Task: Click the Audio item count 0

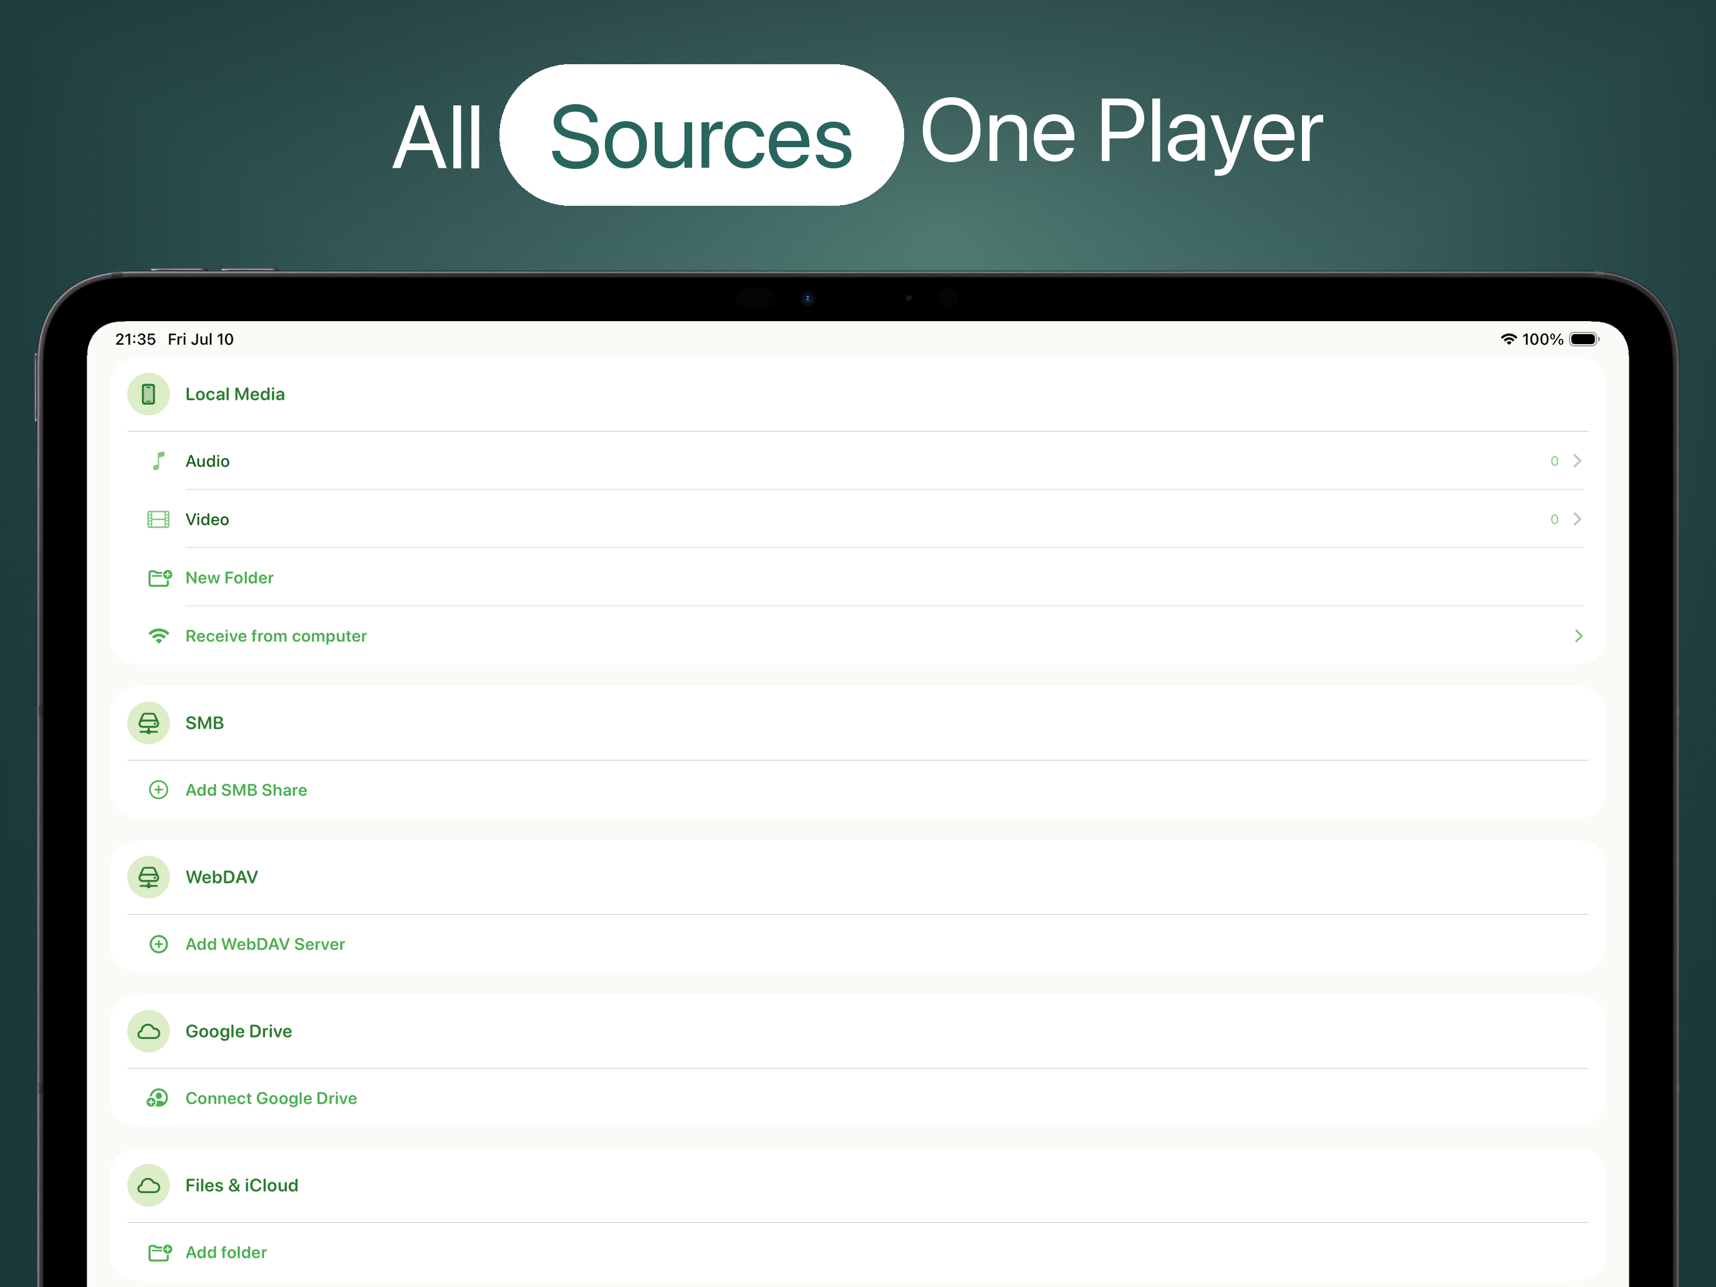Action: click(1554, 461)
